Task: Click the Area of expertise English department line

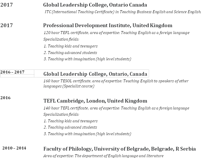Action: coord(103,156)
